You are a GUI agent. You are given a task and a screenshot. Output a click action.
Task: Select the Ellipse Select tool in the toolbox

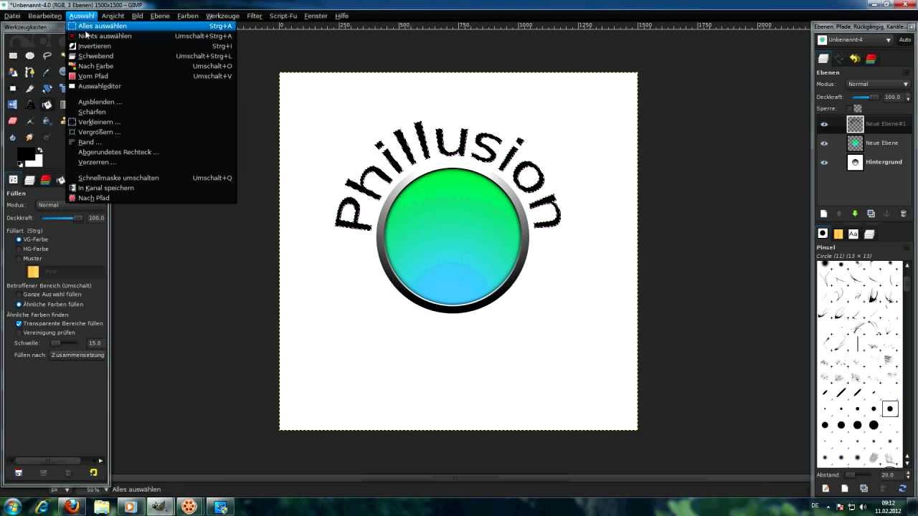click(x=30, y=56)
